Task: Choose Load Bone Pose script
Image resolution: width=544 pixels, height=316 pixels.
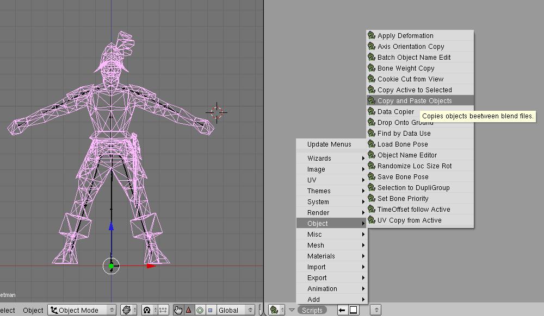Action: tap(420, 144)
